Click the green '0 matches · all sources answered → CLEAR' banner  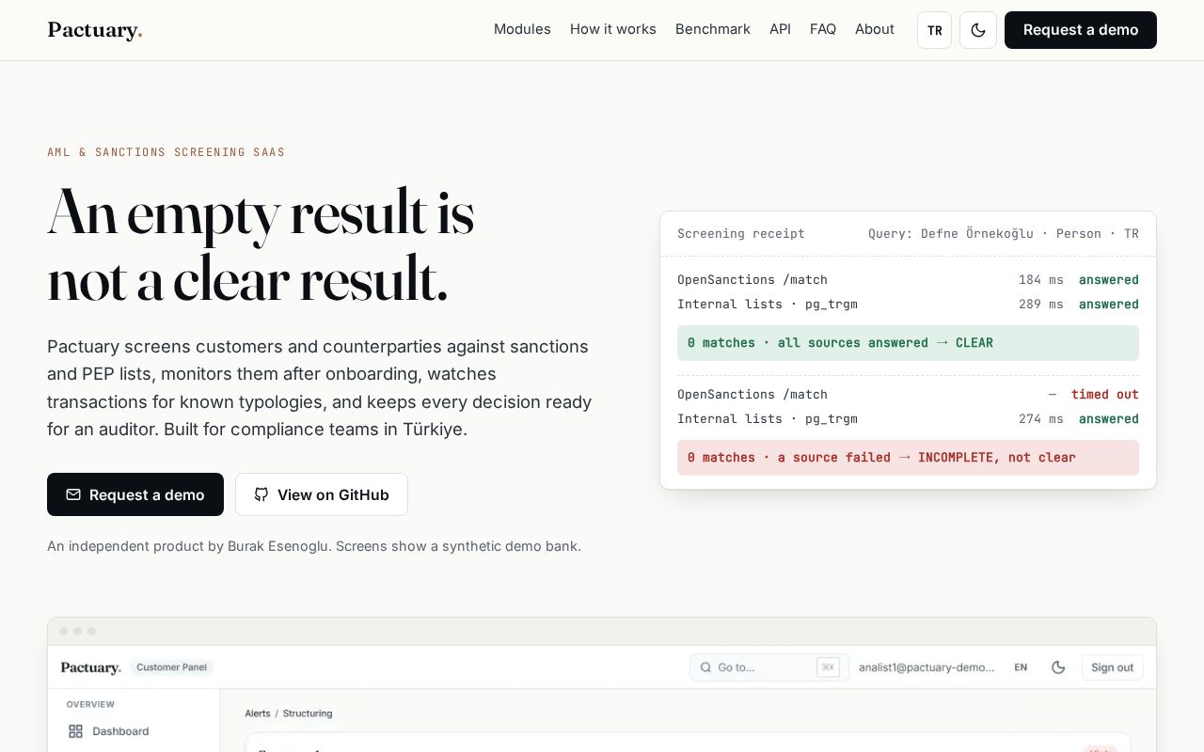[x=908, y=343]
